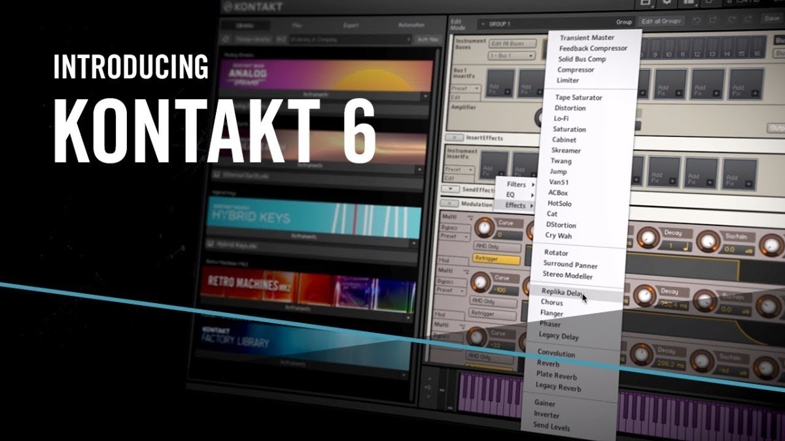Click the Decay knob showing 752.4 ms
Image resolution: width=785 pixels, height=441 pixels.
tap(645, 297)
